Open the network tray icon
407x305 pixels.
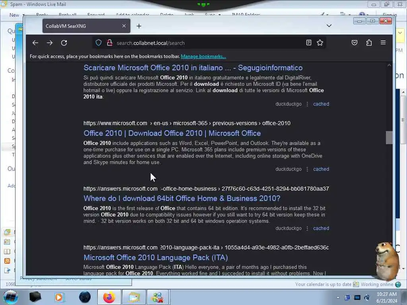click(x=357, y=297)
